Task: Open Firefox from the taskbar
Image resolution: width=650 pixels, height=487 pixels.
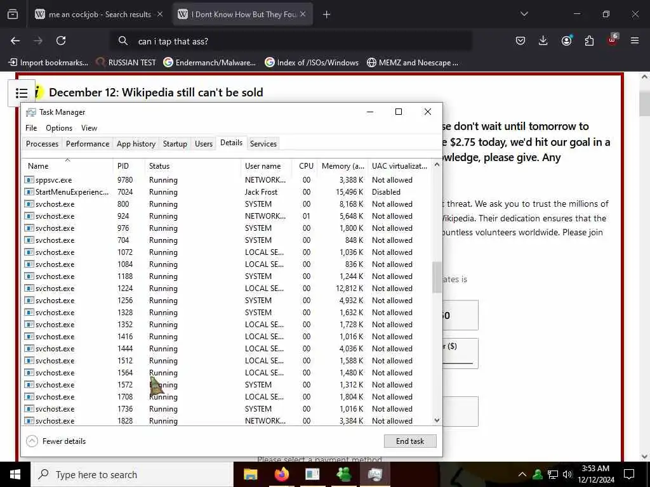Action: point(281,474)
